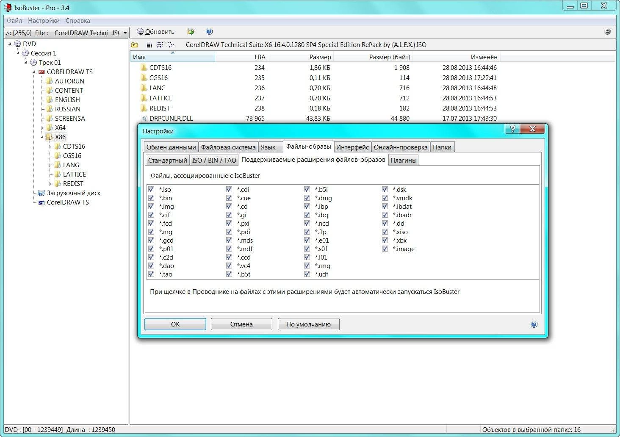
Task: Switch to tree view icon in file pane
Action: click(171, 45)
